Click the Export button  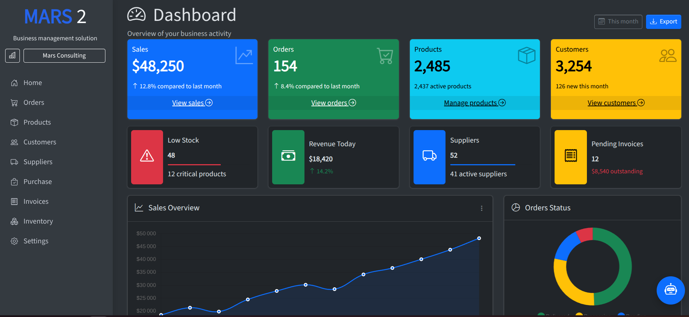point(664,22)
